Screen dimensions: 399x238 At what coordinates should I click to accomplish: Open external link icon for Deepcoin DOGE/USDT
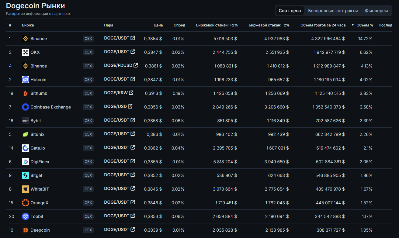click(x=133, y=229)
